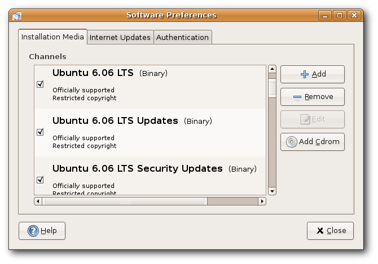Click the Software Preferences title bar icon

pyautogui.click(x=17, y=16)
